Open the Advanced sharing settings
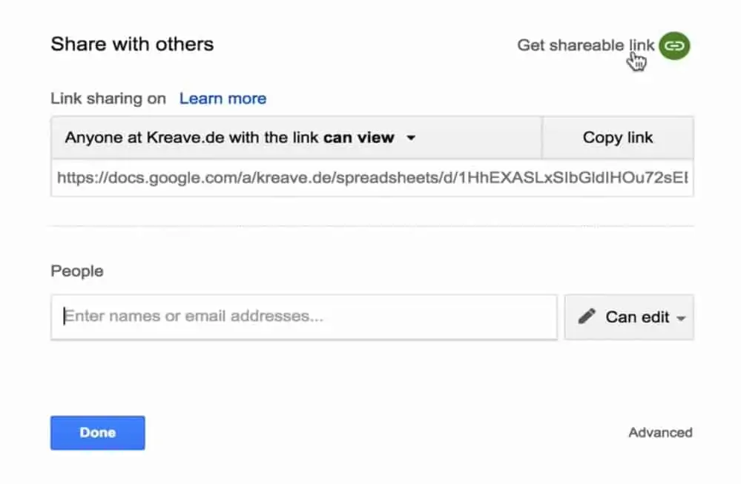 pos(659,432)
